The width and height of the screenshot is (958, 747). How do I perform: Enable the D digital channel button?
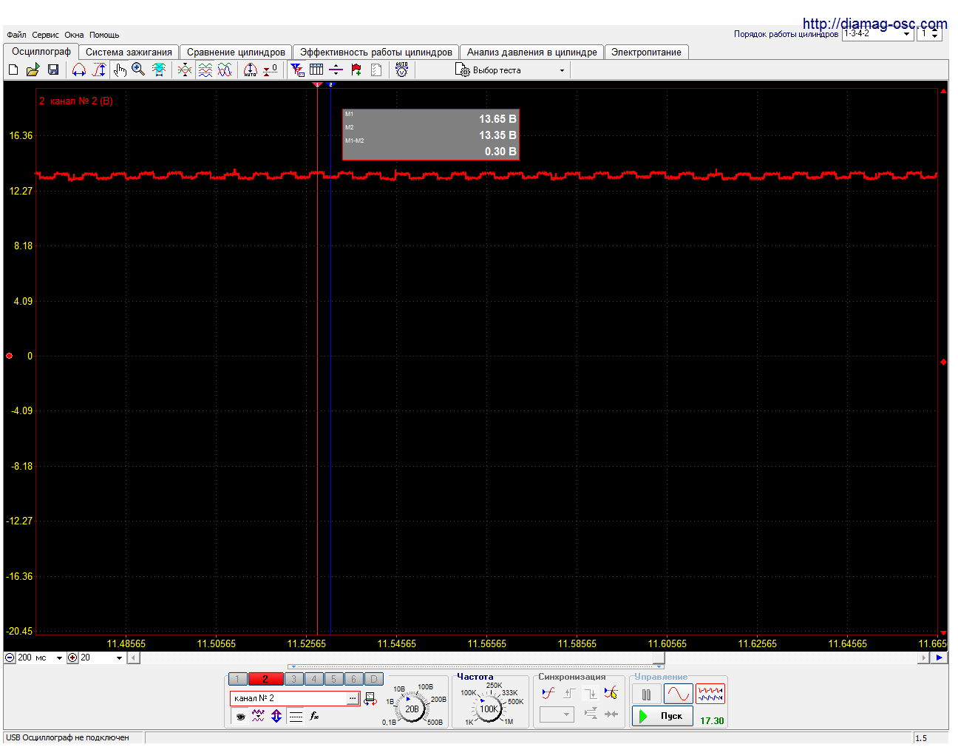click(374, 679)
